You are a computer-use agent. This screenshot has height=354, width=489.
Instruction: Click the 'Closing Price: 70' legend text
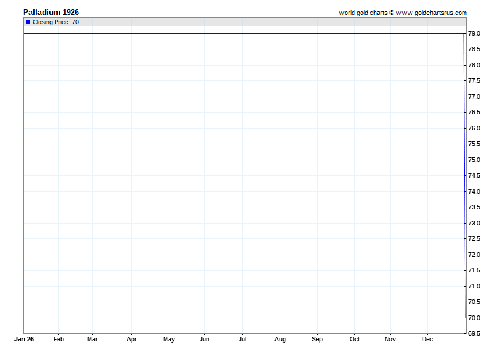pos(56,22)
